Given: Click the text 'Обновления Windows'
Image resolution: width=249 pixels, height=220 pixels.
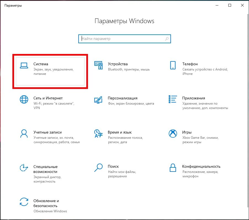Looking at the screenshot, I should click(50, 211).
